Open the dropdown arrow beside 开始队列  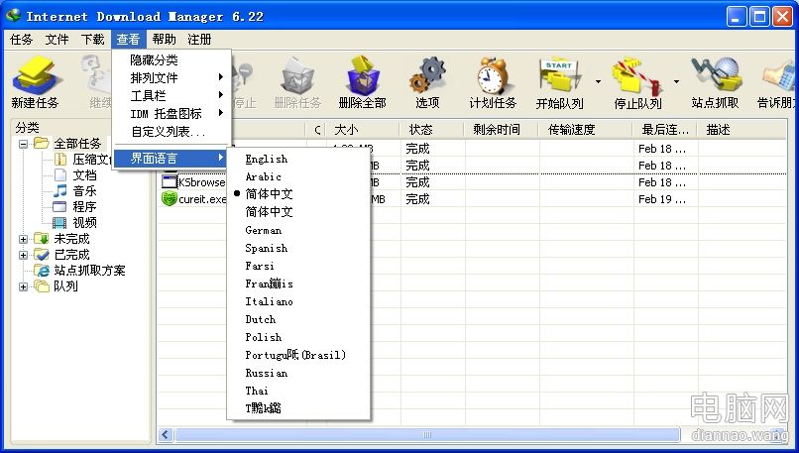(x=598, y=81)
